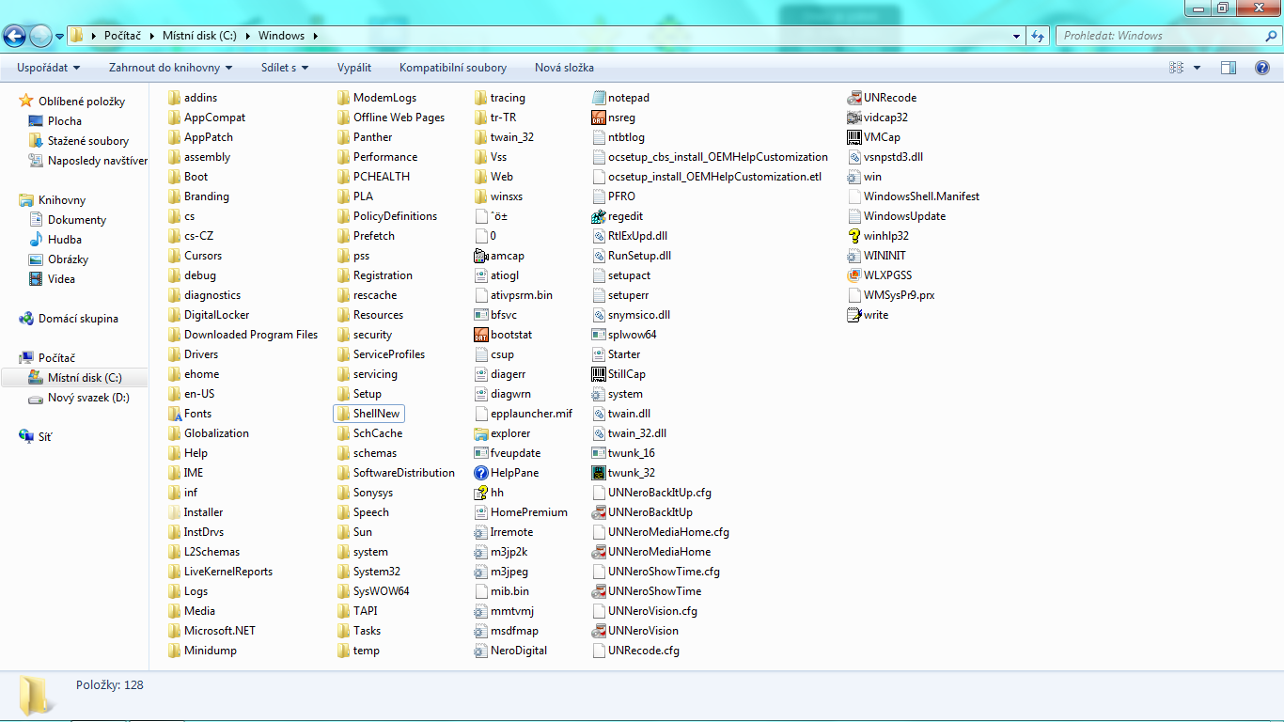Screen dimensions: 1284x722
Task: Select the Downloaded Program Files folder
Action: click(243, 335)
